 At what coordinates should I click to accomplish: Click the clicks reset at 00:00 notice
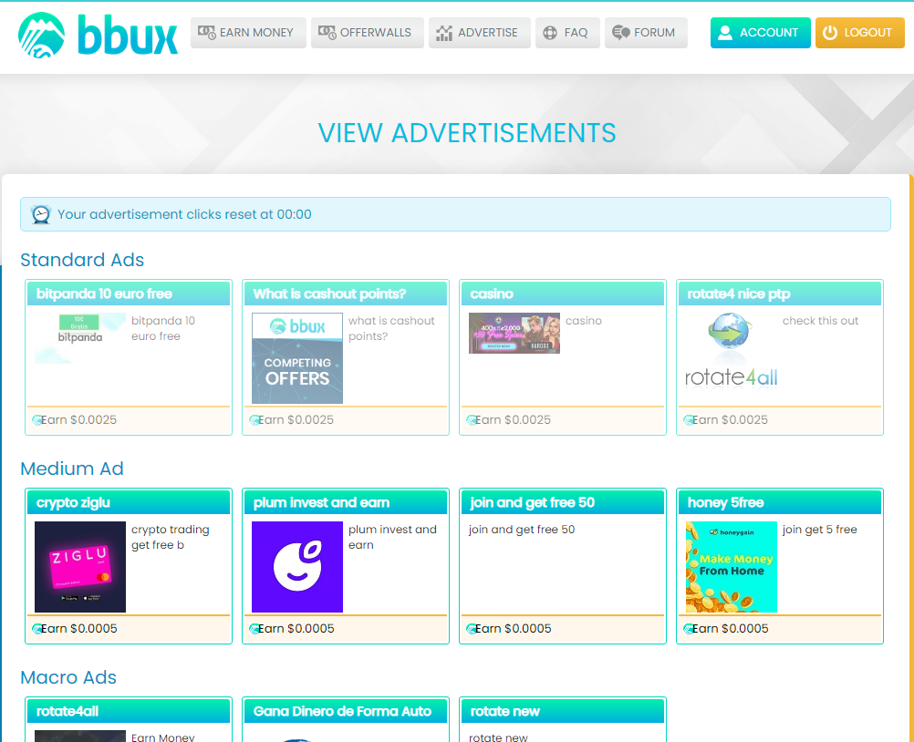point(455,214)
